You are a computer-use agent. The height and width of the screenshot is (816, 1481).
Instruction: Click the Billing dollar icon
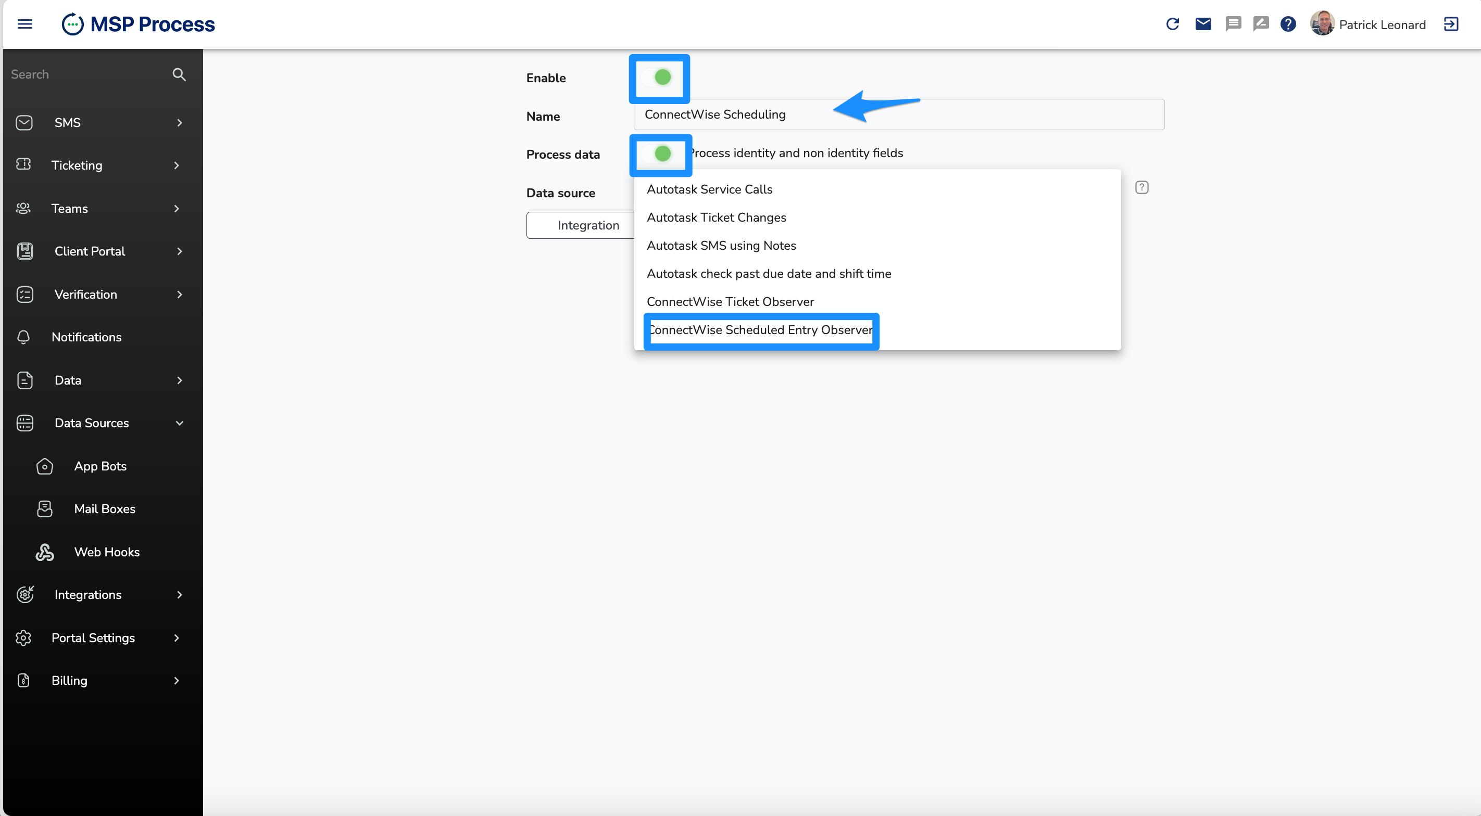pyautogui.click(x=23, y=681)
